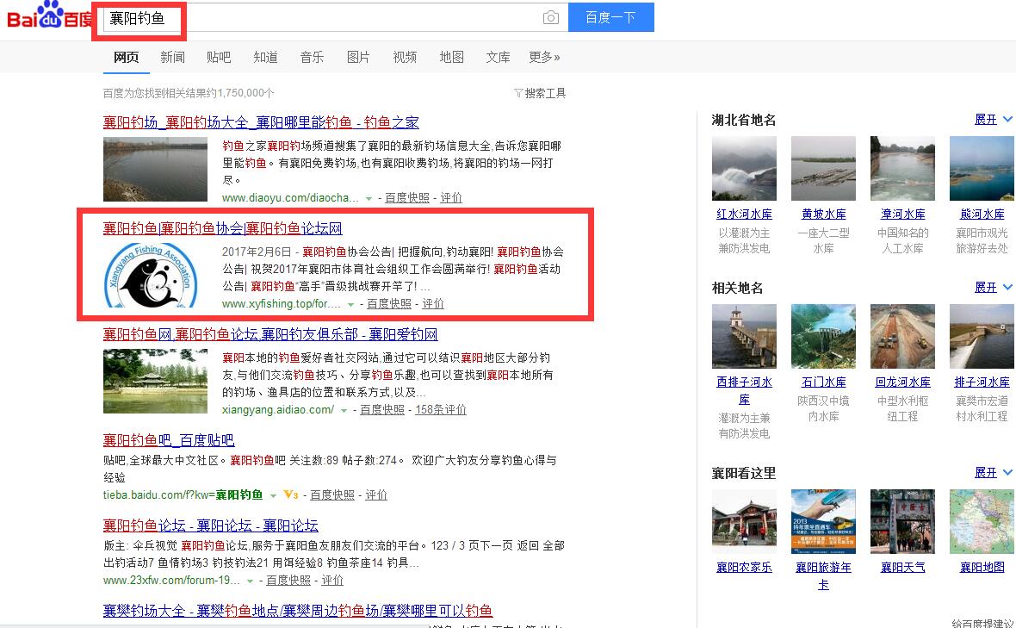Click the Baidu logo
The width and height of the screenshot is (1016, 628).
49,16
